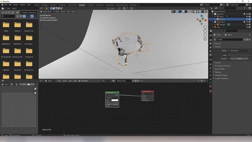
Task: Select rendered viewport shading mode
Action: pyautogui.click(x=200, y=11)
